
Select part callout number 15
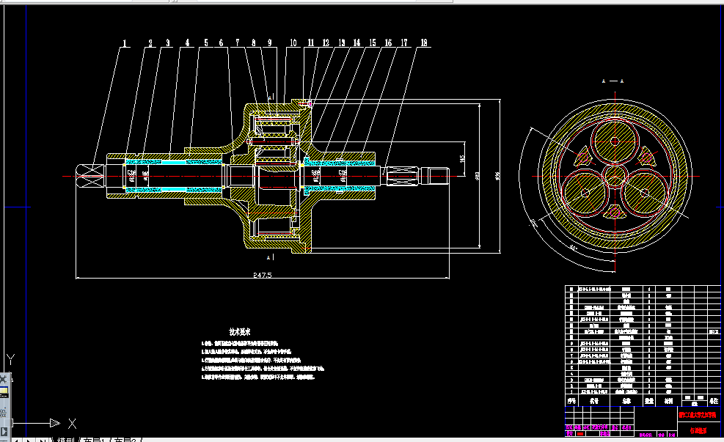pyautogui.click(x=373, y=43)
